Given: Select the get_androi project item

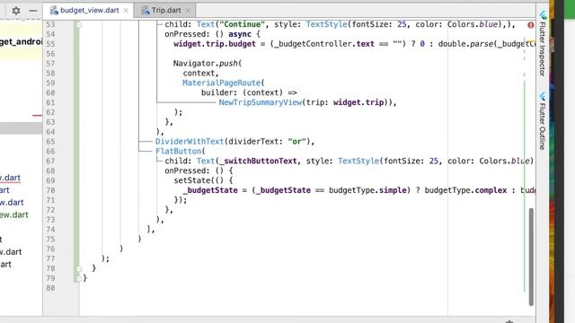Looking at the screenshot, I should [21, 41].
